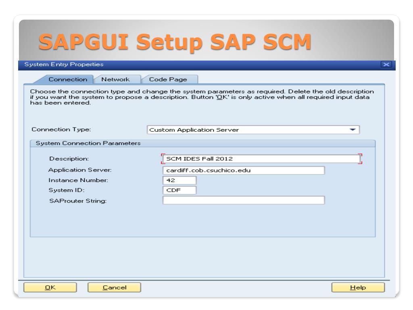This screenshot has width=413, height=310.
Task: Click the 'Description:' label
Action: (x=69, y=159)
